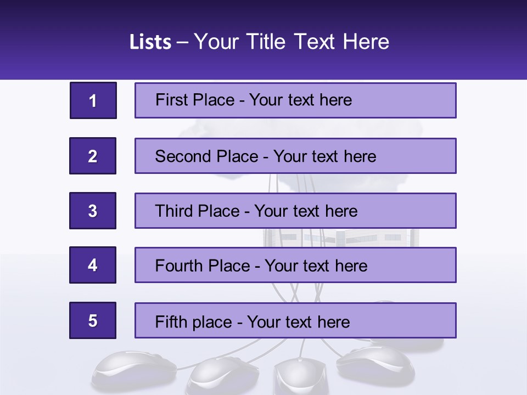Viewport: 527px width, 395px height.
Task: Click the 'Fifth place - Your text here' bar
Action: coord(295,320)
